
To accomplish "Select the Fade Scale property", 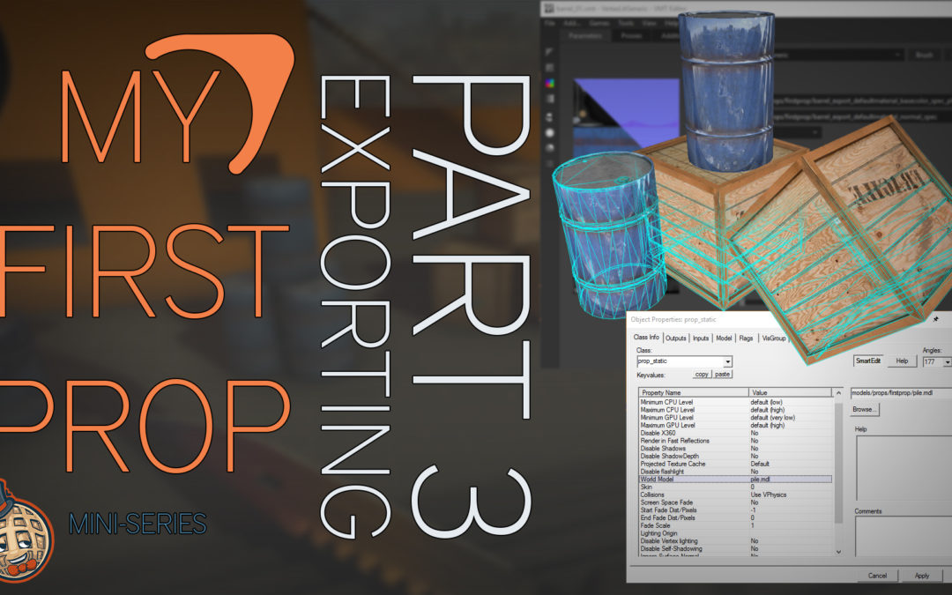I will coord(735,525).
